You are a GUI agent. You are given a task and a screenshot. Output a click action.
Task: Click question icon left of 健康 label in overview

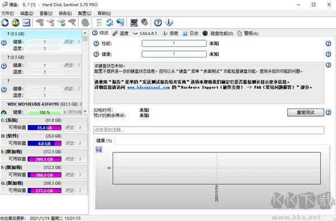[96, 54]
